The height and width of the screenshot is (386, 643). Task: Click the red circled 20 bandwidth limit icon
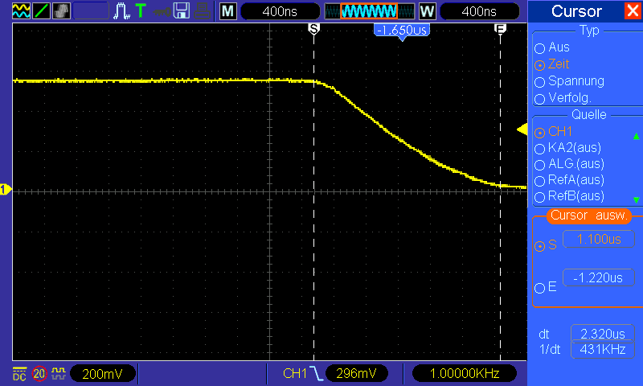point(39,374)
